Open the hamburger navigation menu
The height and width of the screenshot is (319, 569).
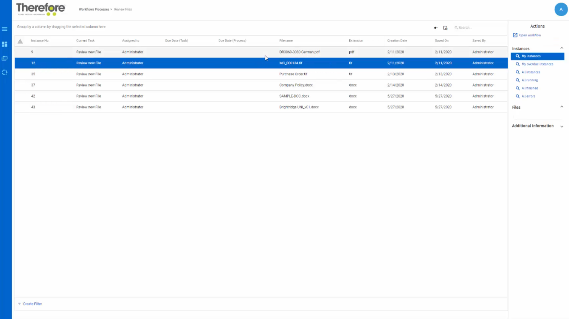click(5, 29)
